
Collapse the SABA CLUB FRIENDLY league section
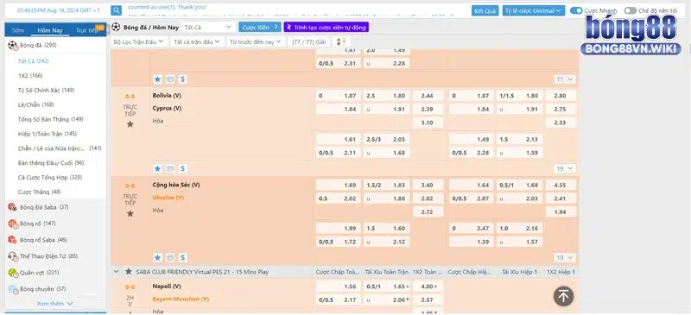[117, 272]
